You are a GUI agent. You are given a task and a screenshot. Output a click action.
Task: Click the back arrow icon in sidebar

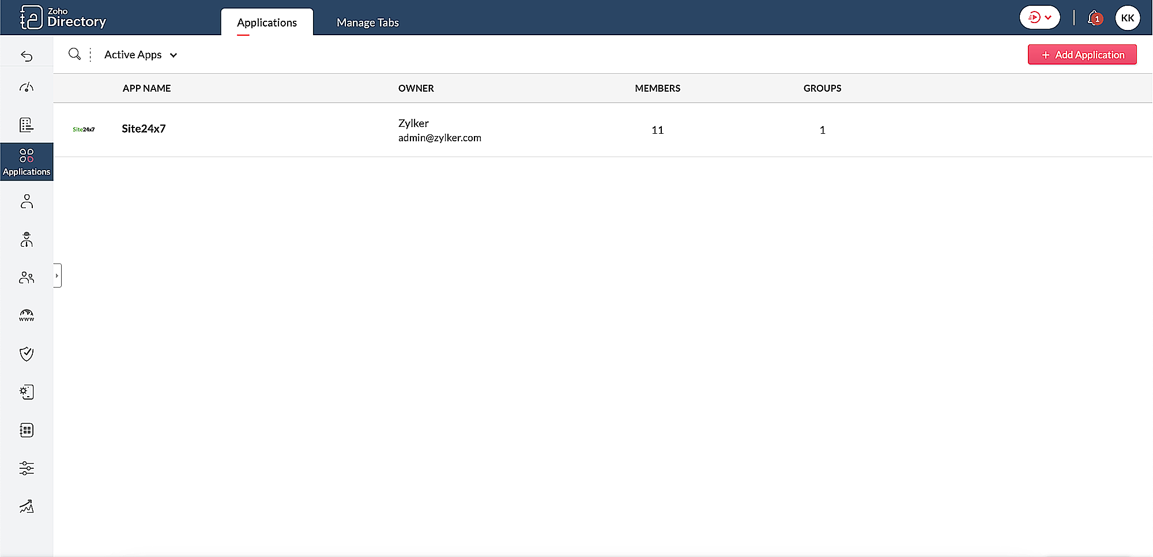point(27,56)
